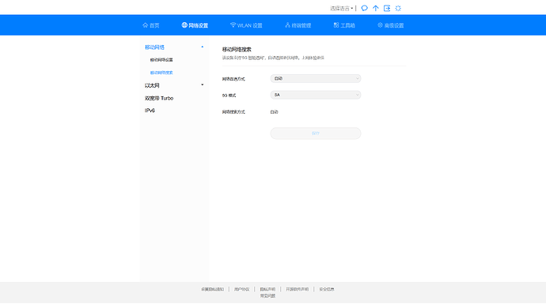Viewport: 546px width, 304px height.
Task: Click the 保存 save button
Action: 316,133
